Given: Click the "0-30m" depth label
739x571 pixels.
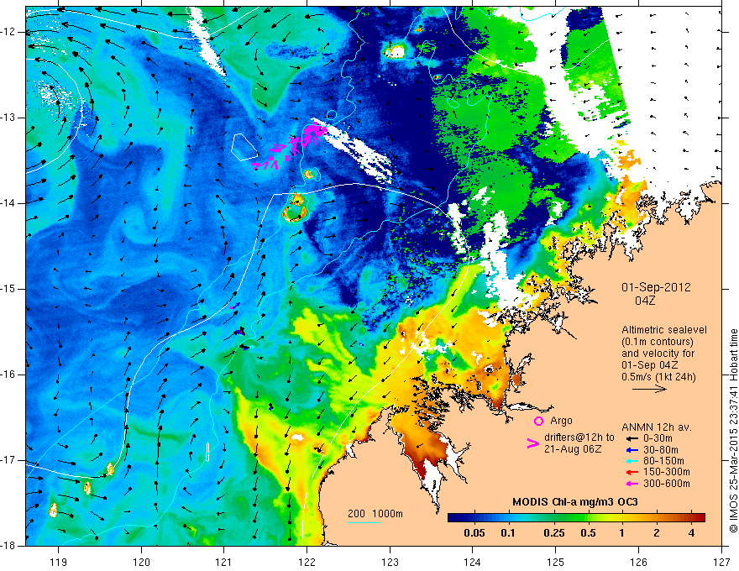Looking at the screenshot, I should 658,438.
